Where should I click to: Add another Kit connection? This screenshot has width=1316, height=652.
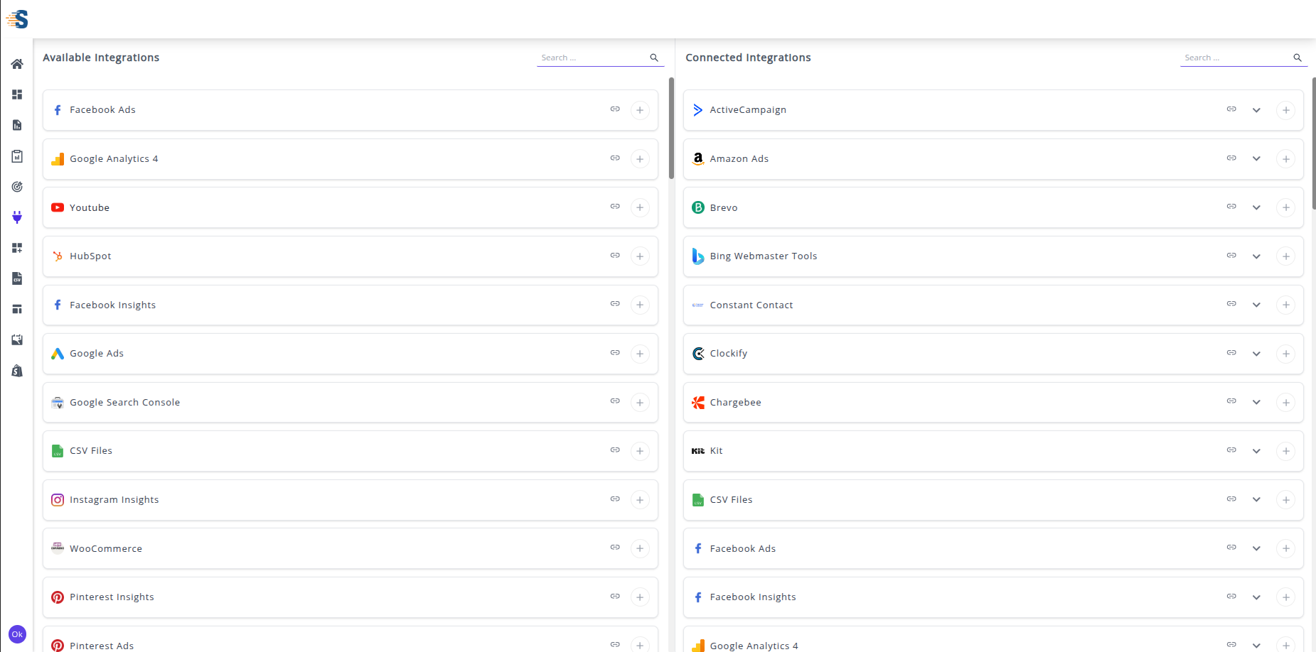(x=1285, y=451)
